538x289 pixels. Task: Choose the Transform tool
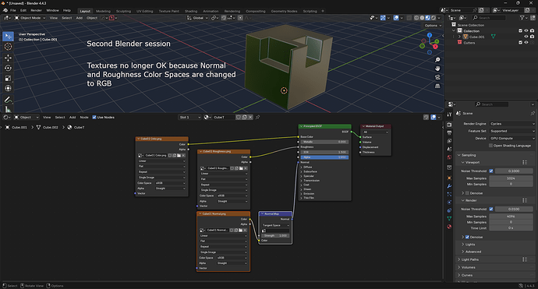[8, 89]
